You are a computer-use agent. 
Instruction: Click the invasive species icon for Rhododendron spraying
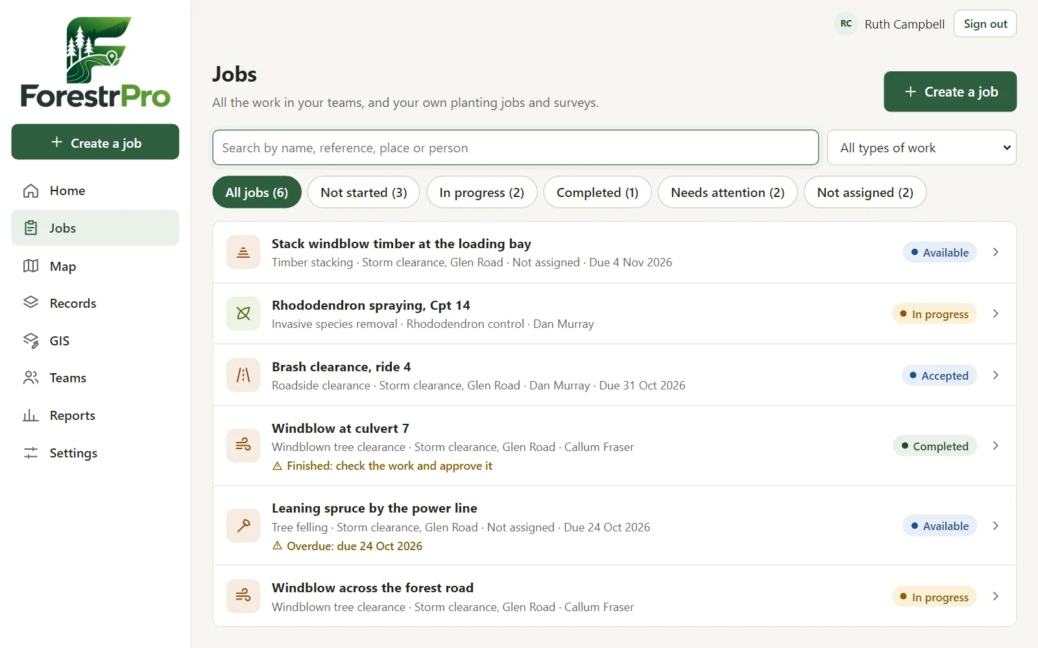pyautogui.click(x=243, y=314)
